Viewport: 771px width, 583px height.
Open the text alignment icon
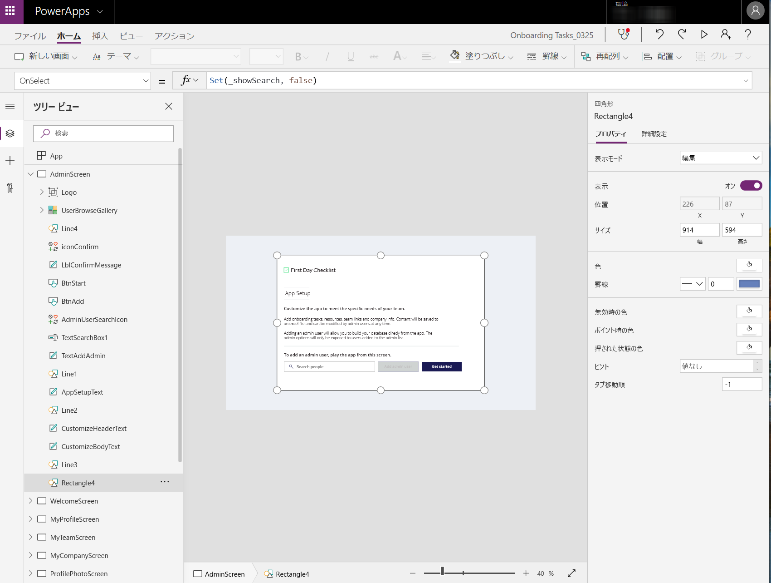(426, 57)
